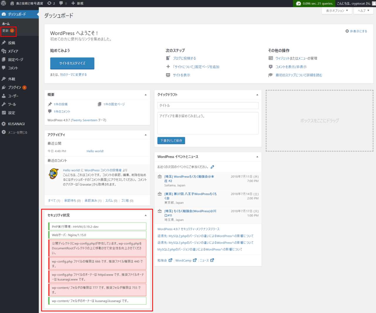Open the Hello world! post link
Viewport: 376px width, 313px height.
[x=95, y=151]
